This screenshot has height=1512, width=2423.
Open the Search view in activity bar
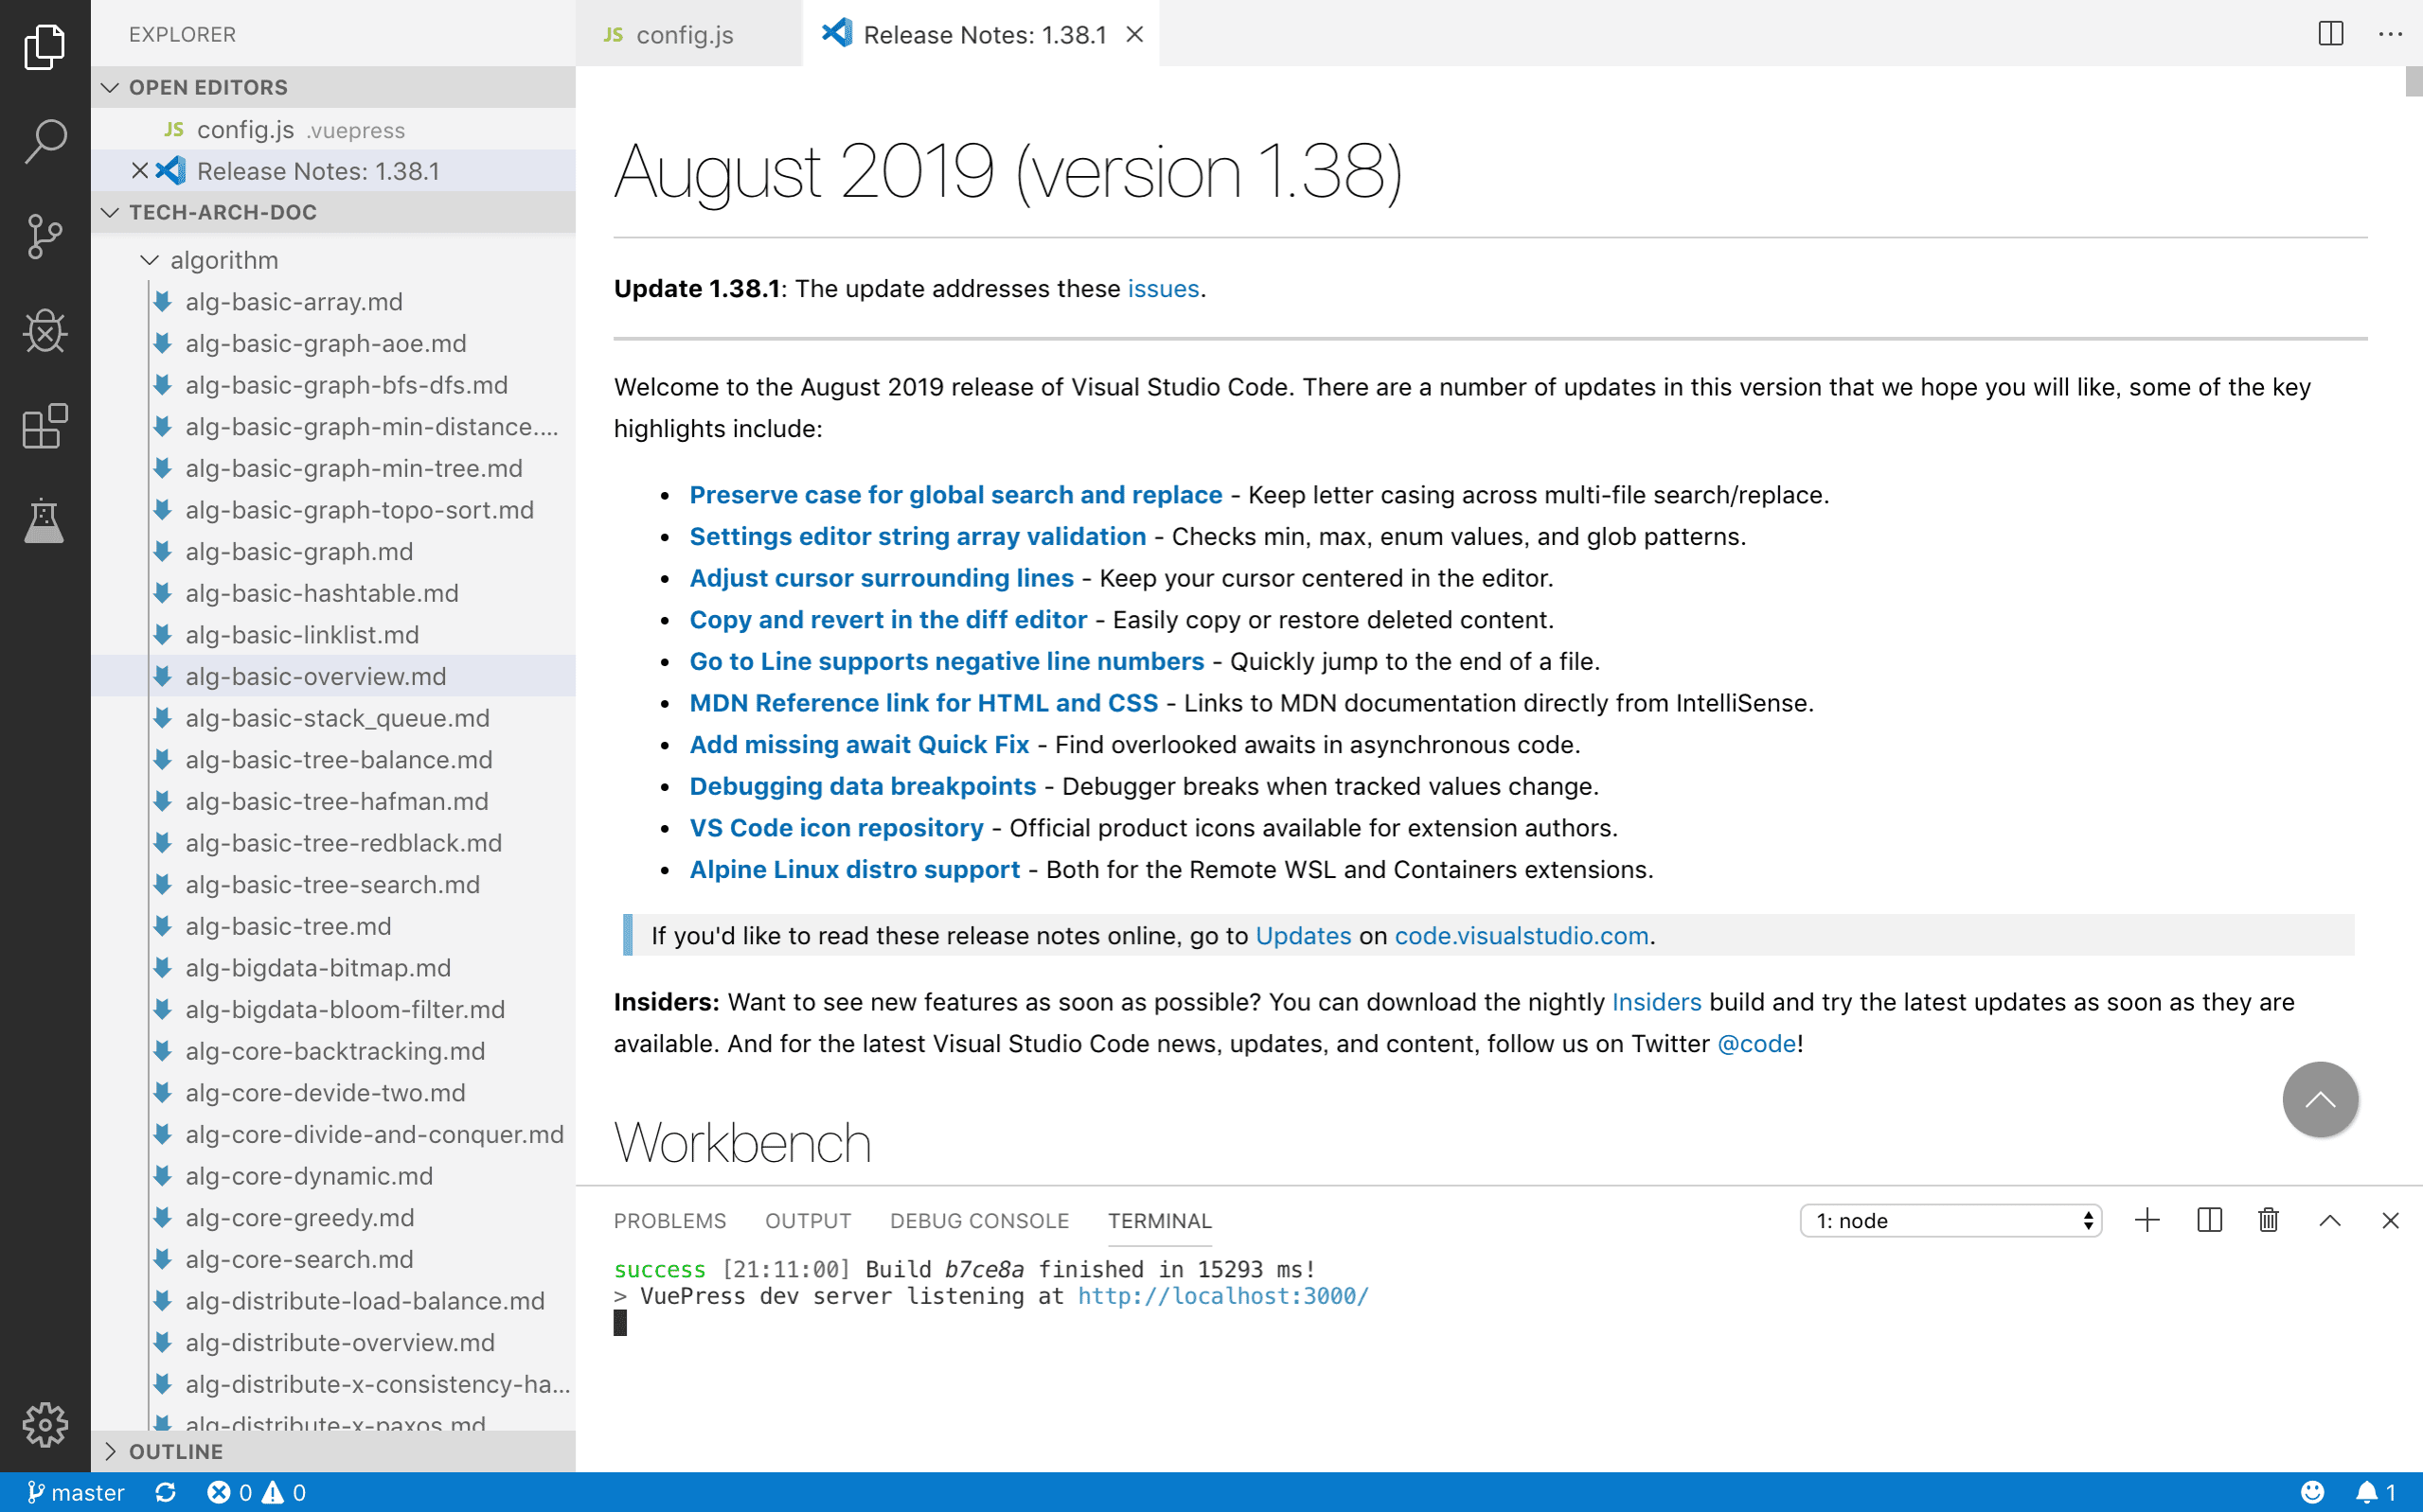pyautogui.click(x=45, y=141)
